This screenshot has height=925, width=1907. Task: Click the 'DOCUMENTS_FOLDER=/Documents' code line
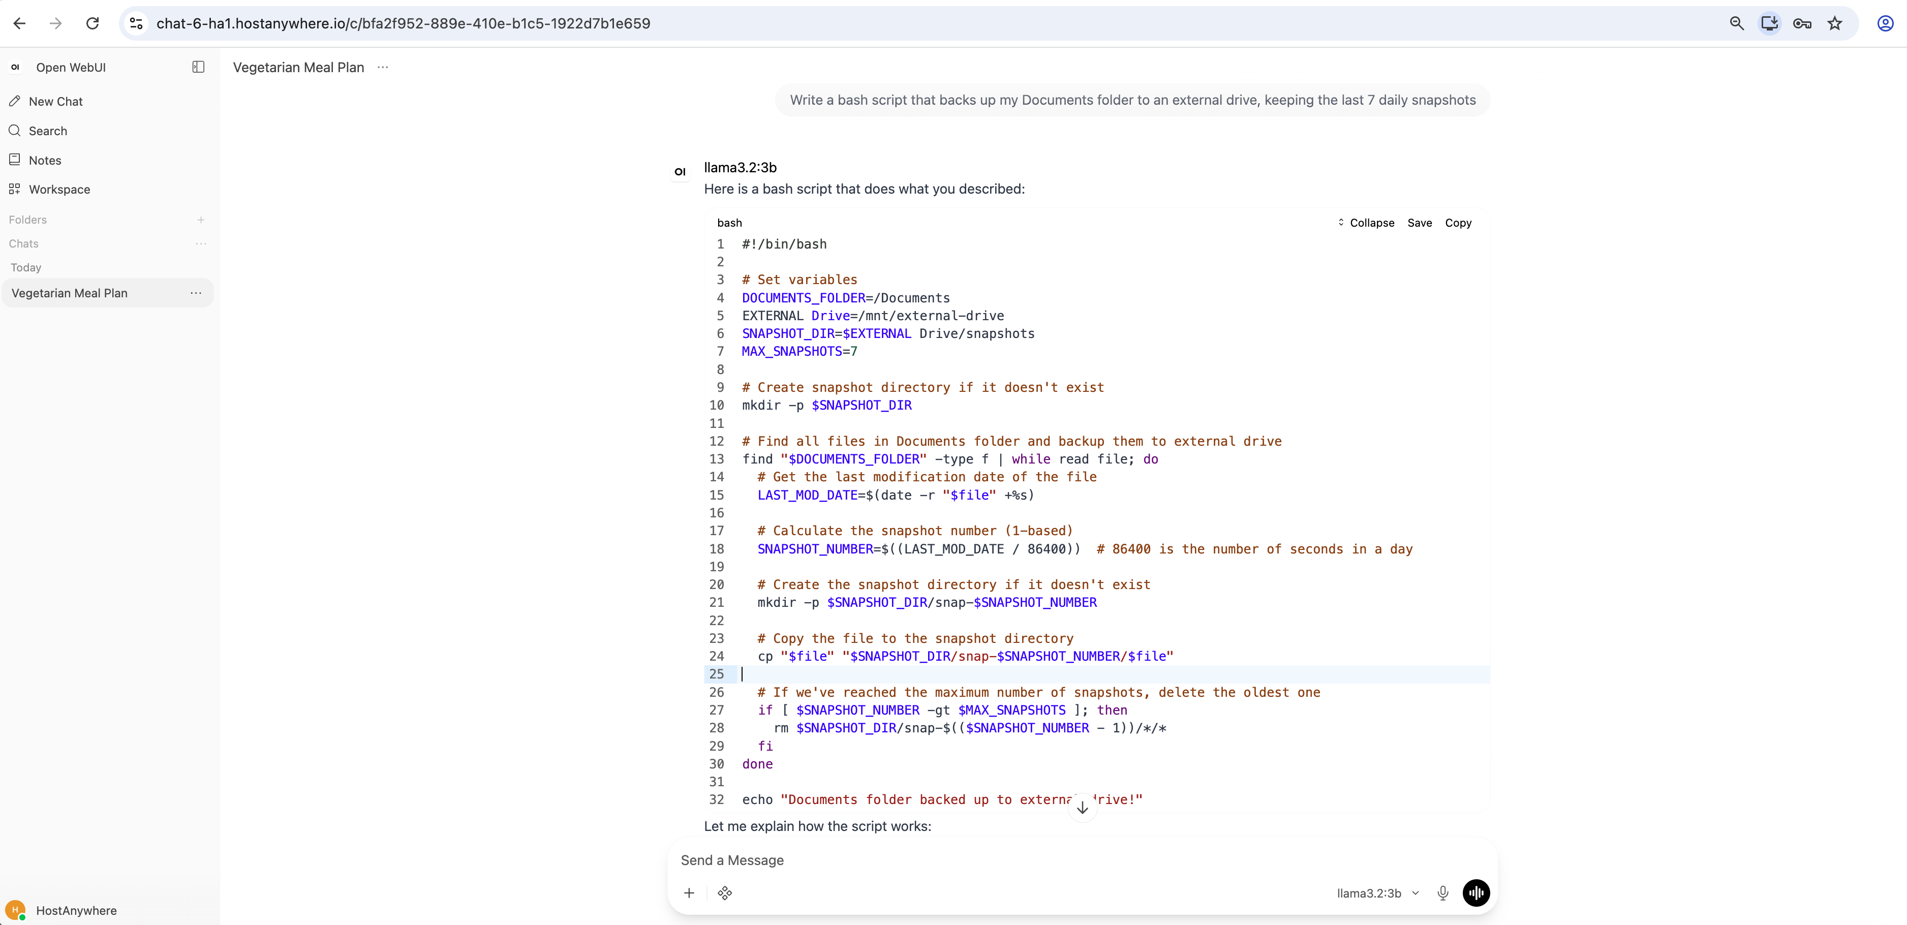tap(846, 297)
